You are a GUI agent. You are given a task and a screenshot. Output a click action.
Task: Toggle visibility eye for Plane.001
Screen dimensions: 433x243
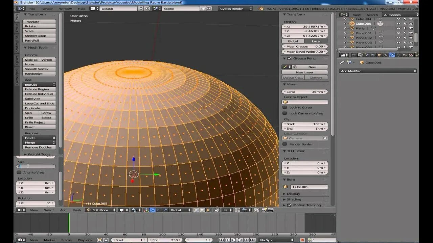(x=398, y=33)
